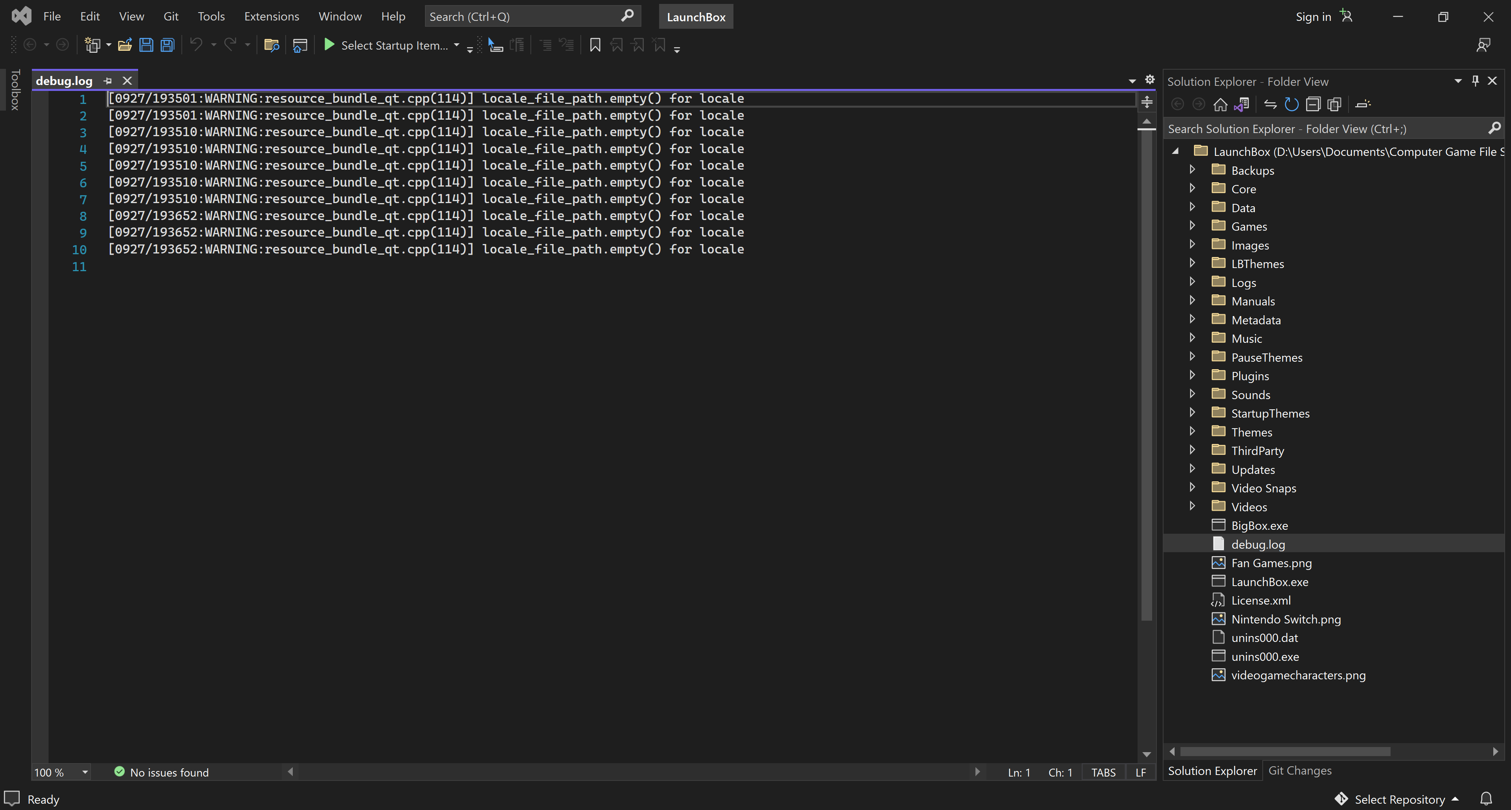Expand the Plugins folder
This screenshot has height=810, width=1511.
tap(1192, 375)
